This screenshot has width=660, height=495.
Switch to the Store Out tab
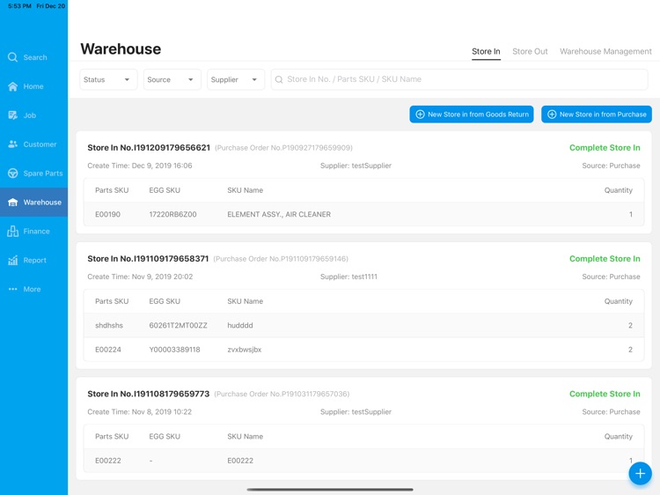coord(530,51)
